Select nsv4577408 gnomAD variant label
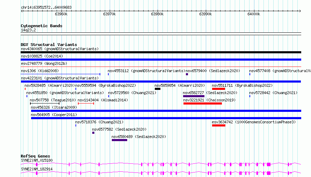311x177 pixels. pos(280,71)
